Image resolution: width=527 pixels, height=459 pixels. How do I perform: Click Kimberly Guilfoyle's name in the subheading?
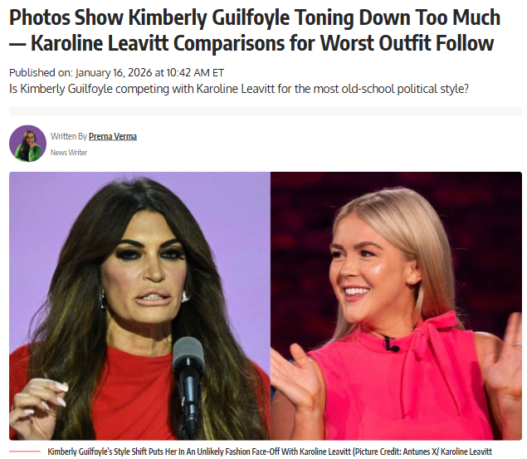tap(66, 89)
